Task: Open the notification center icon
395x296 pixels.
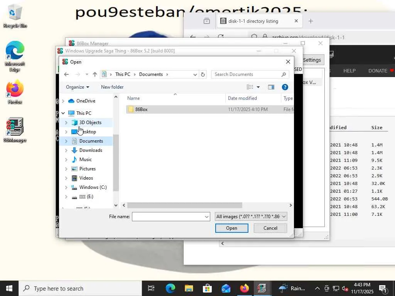Action: pos(383,288)
